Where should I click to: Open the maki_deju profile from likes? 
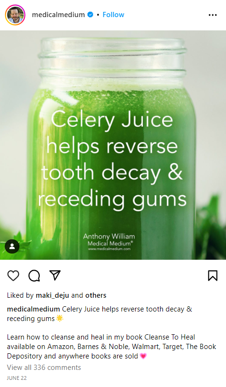click(x=53, y=295)
